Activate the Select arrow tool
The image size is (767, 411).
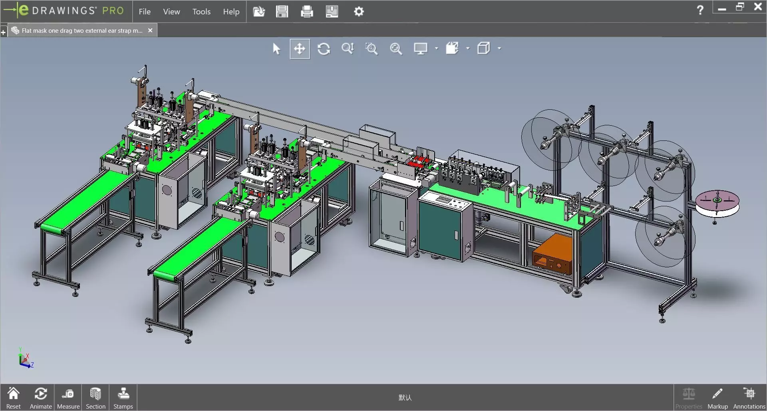(x=276, y=49)
